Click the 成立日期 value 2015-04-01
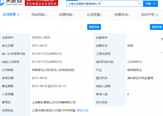 40,46
